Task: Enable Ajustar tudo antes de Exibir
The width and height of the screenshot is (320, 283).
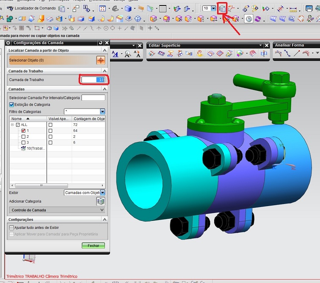Action: click(11, 228)
